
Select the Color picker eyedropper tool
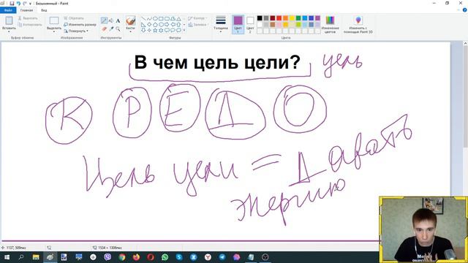111,28
